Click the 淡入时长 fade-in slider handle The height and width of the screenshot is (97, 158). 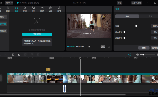click(x=124, y=32)
